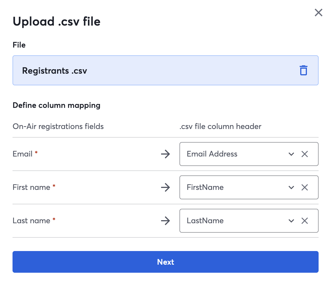Clear the LastName mapping selection
This screenshot has height=283, width=330.
[304, 221]
